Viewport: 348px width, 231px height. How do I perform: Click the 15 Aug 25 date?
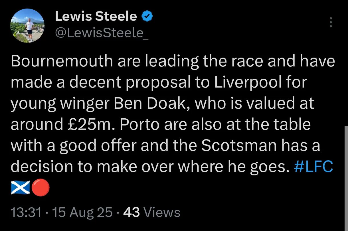pos(82,212)
